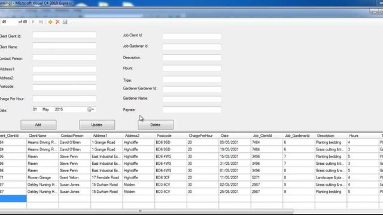The image size is (383, 215).
Task: Focus the Address2 text box
Action: pos(64,78)
